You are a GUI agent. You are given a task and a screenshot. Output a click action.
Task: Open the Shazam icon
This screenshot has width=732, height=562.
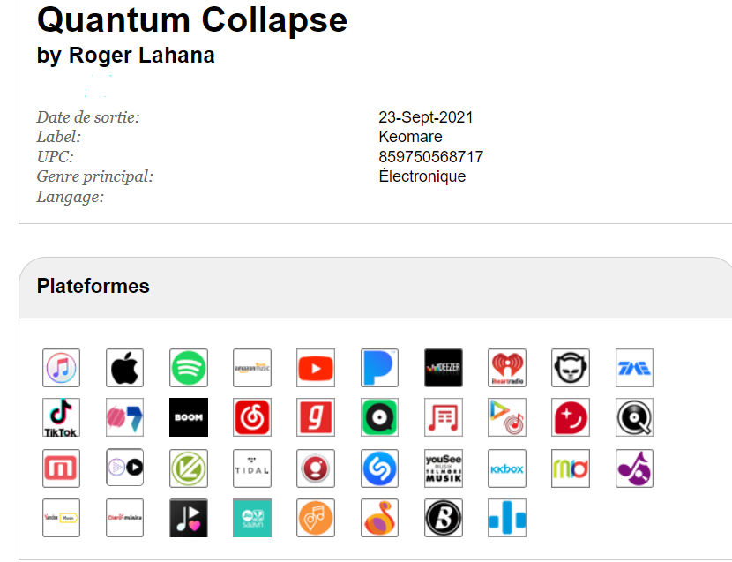[x=379, y=468]
